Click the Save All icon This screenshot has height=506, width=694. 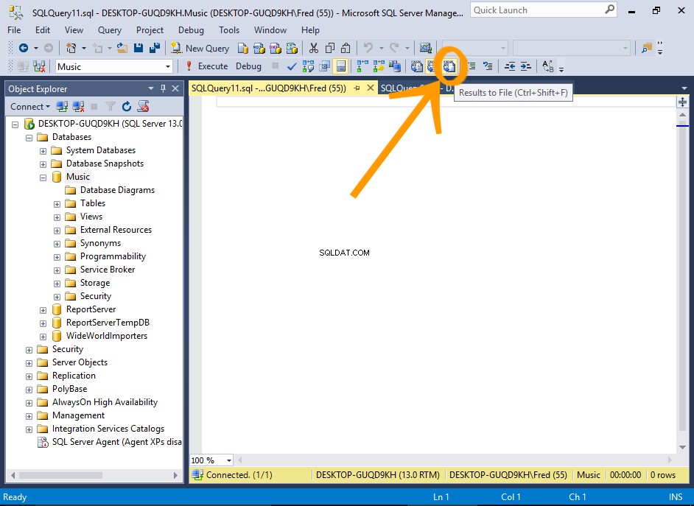155,48
